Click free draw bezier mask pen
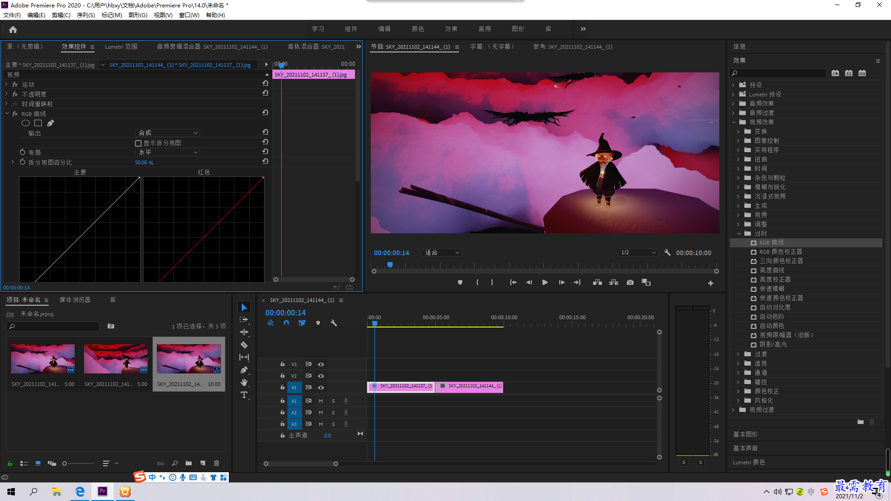The height and width of the screenshot is (501, 891). coord(50,123)
